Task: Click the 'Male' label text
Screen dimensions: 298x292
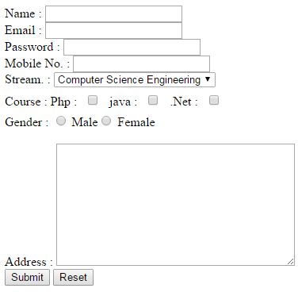Action: point(85,122)
